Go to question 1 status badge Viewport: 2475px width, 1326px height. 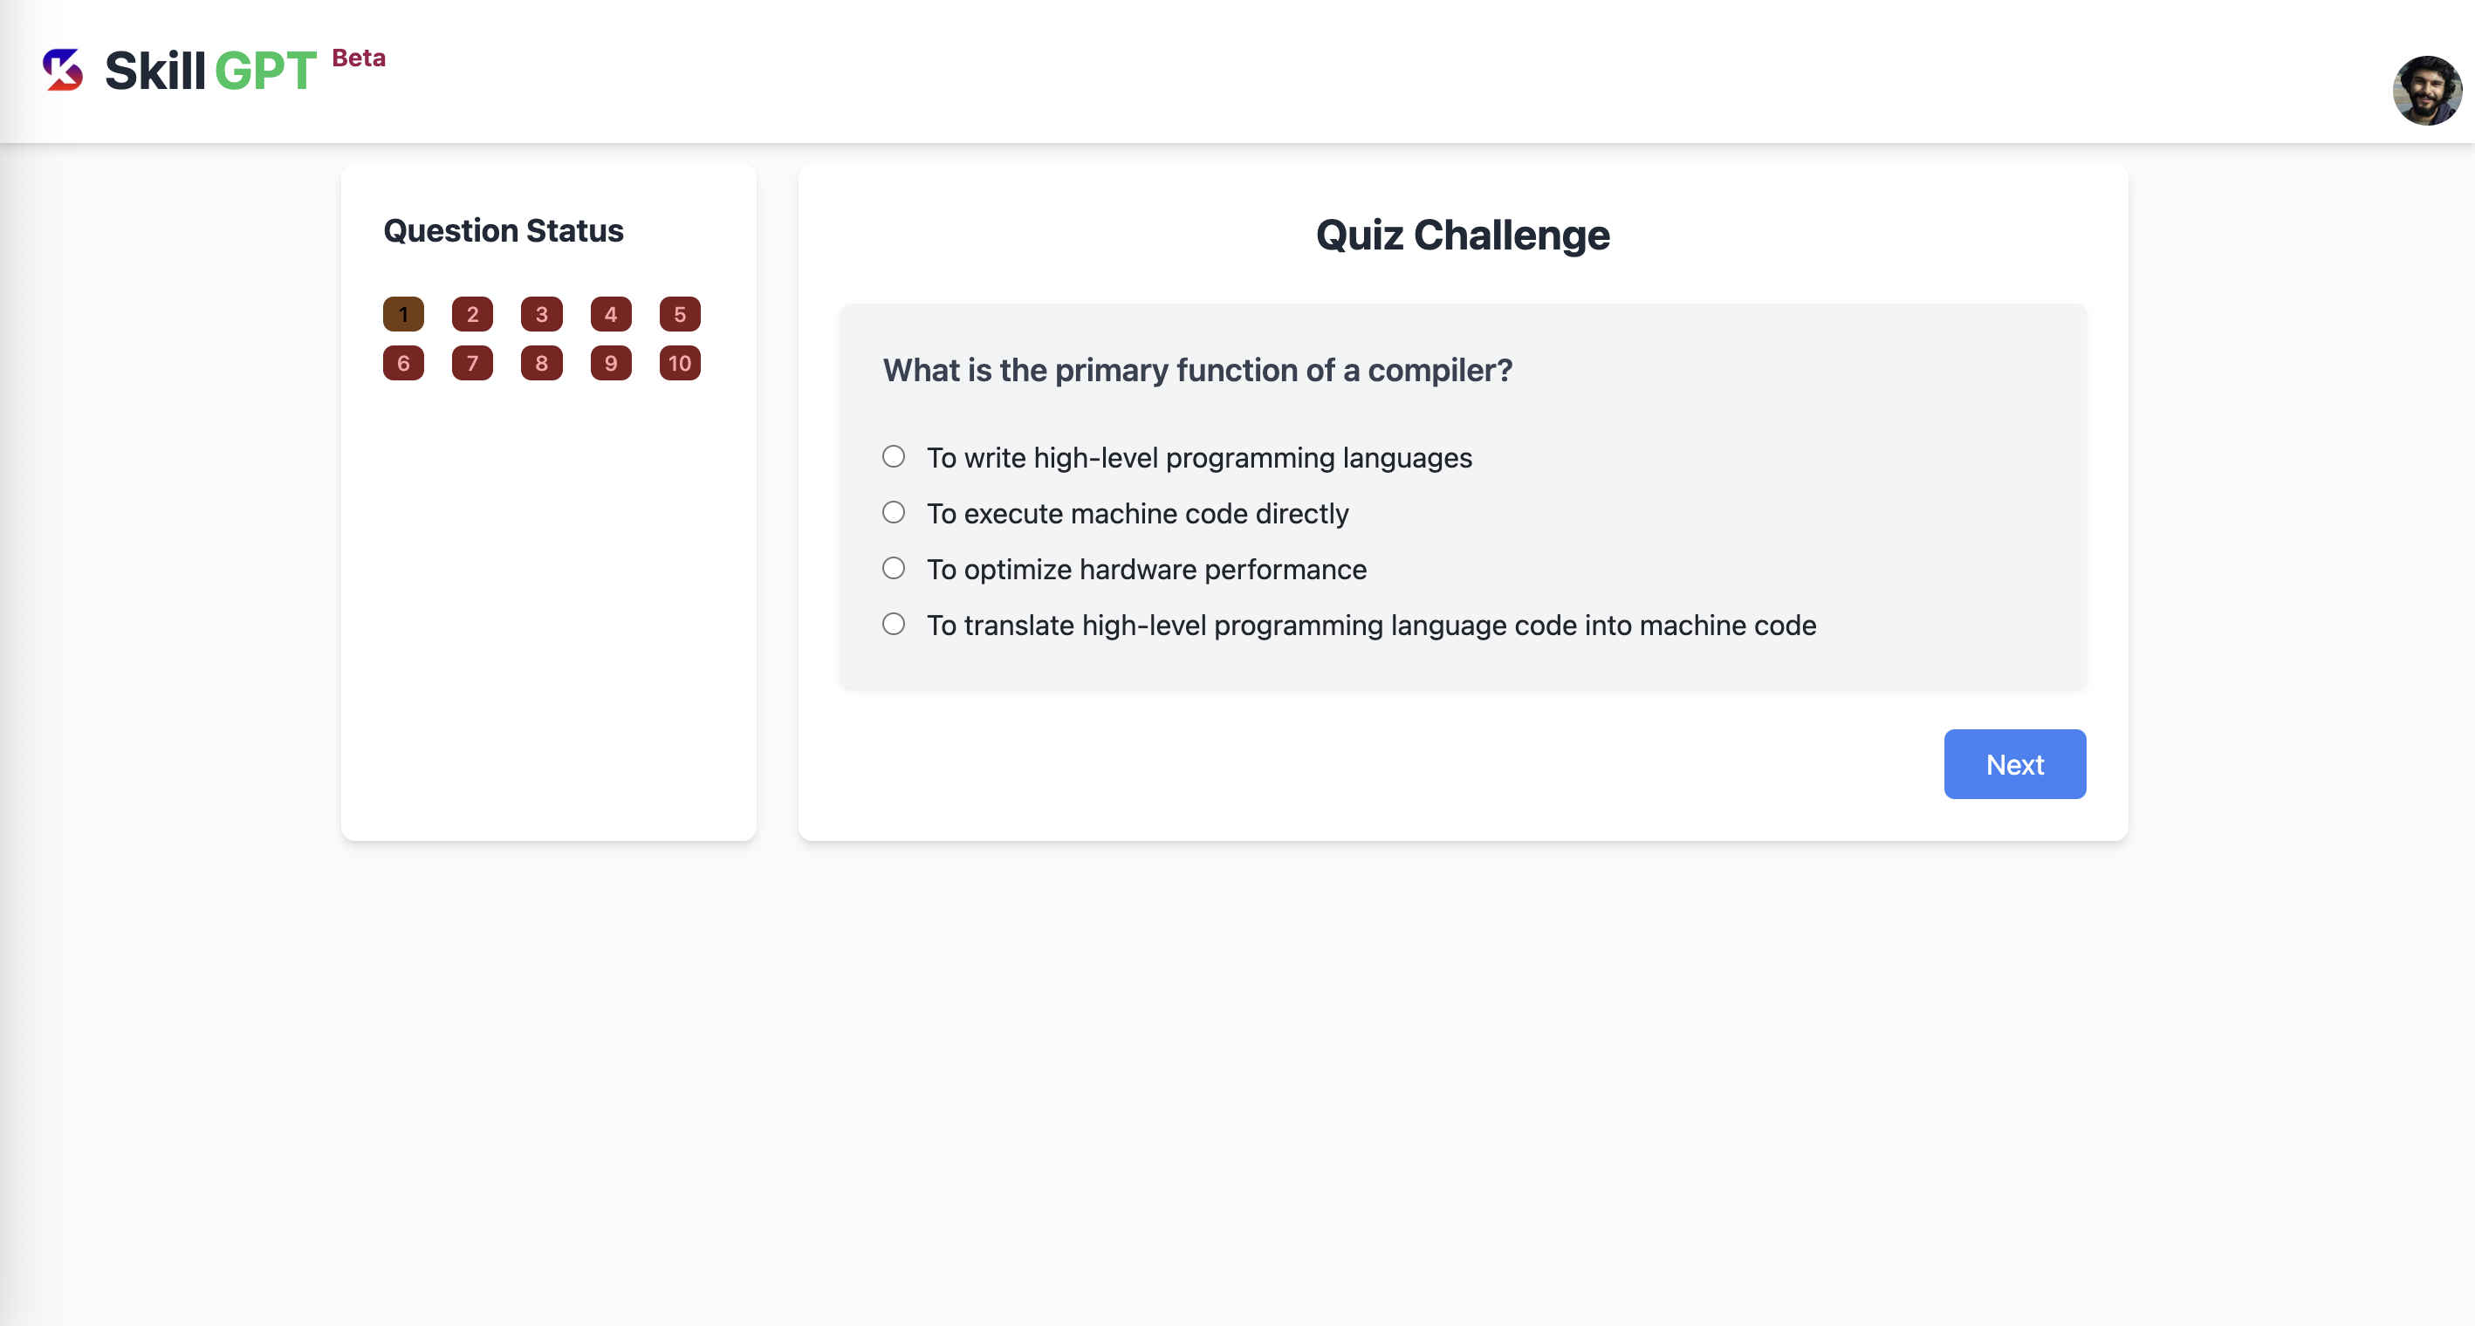click(x=403, y=314)
